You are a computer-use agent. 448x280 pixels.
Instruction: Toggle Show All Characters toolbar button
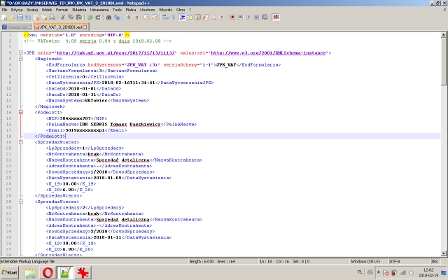[173, 19]
